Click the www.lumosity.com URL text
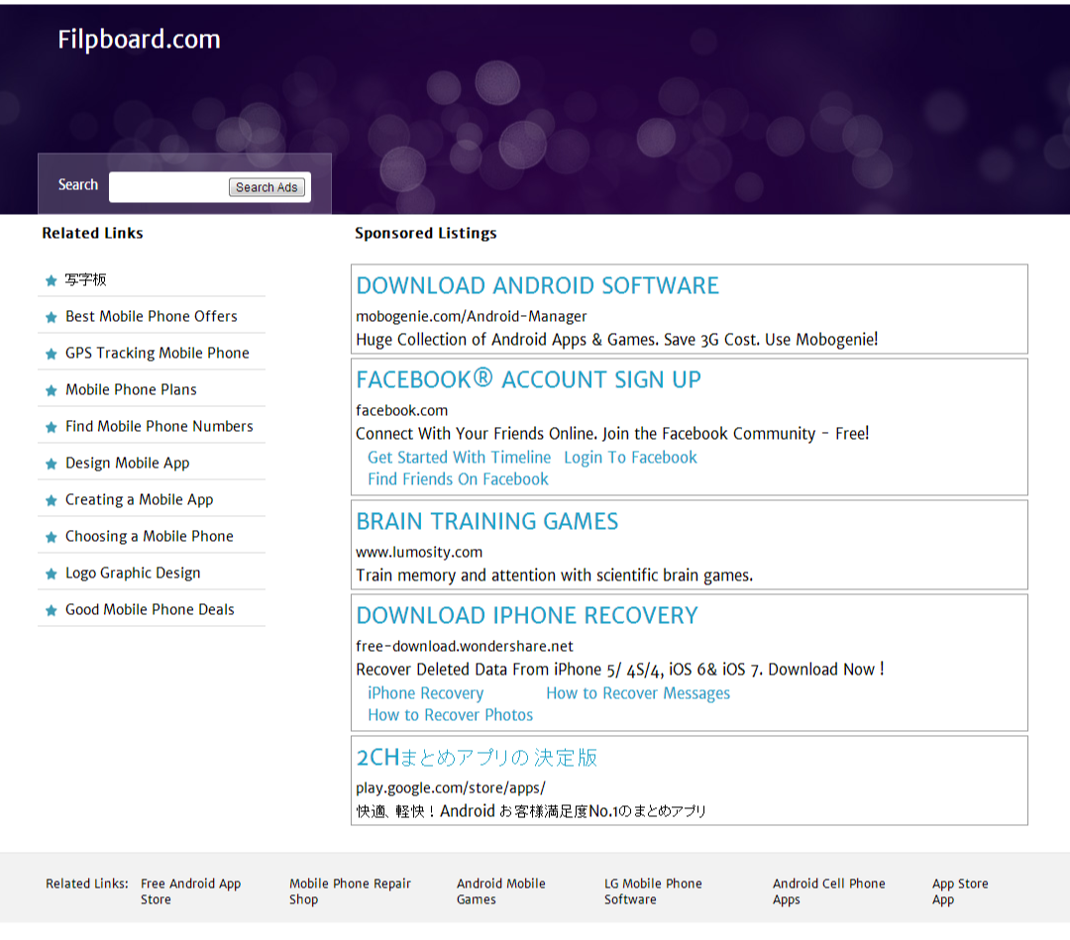 tap(419, 553)
